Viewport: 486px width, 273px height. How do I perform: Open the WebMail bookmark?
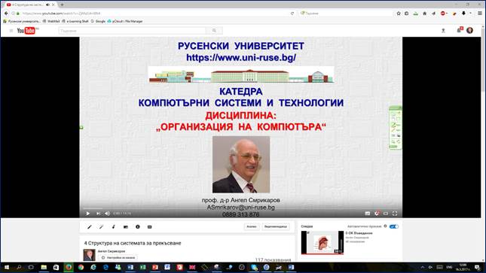tap(51, 21)
